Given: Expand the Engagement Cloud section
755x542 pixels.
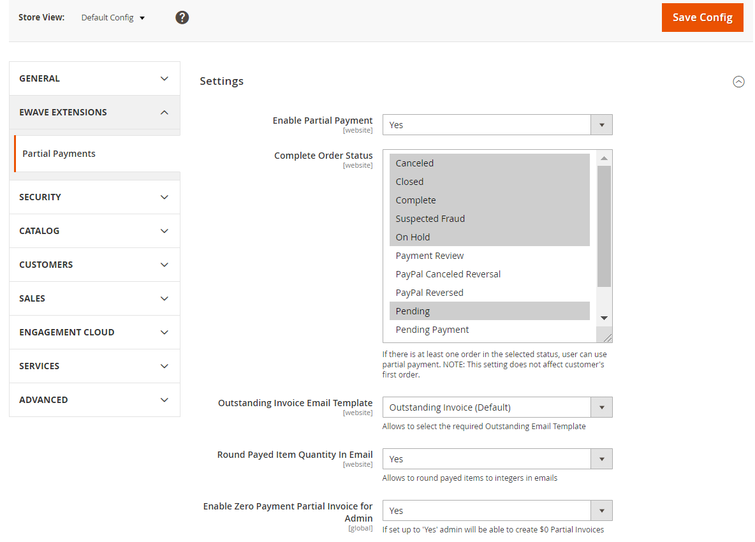Looking at the screenshot, I should point(94,332).
